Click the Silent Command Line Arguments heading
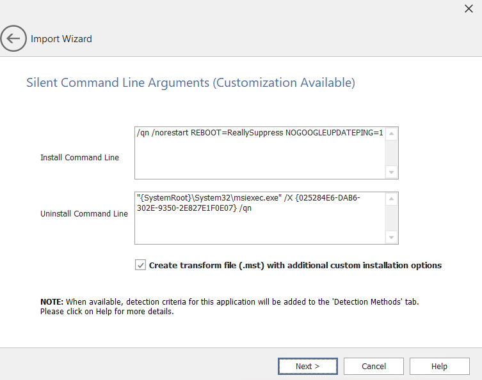 [190, 82]
